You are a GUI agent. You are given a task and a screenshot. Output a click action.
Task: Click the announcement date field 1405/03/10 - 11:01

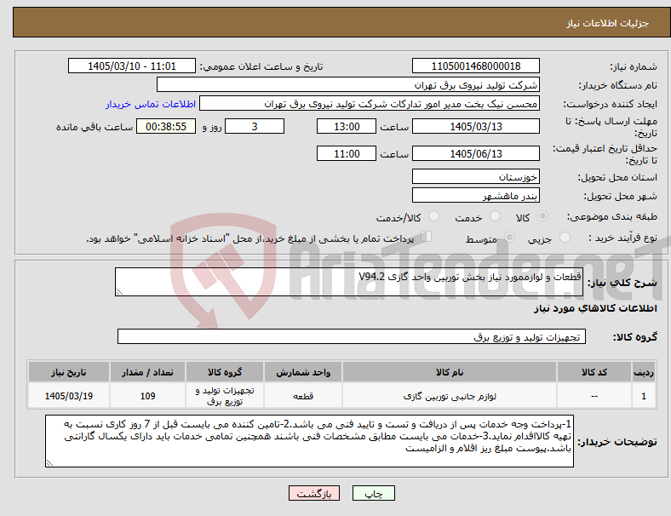pyautogui.click(x=132, y=66)
